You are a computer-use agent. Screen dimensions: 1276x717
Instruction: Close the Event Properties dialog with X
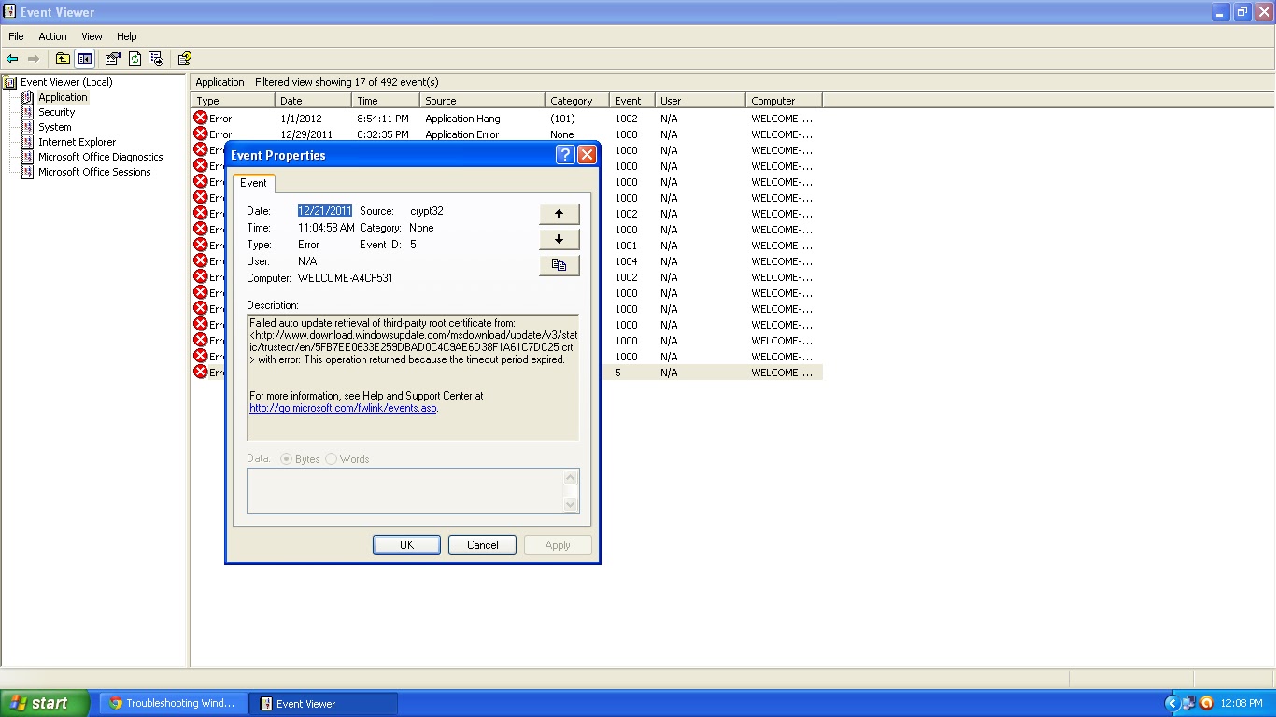[x=587, y=155]
